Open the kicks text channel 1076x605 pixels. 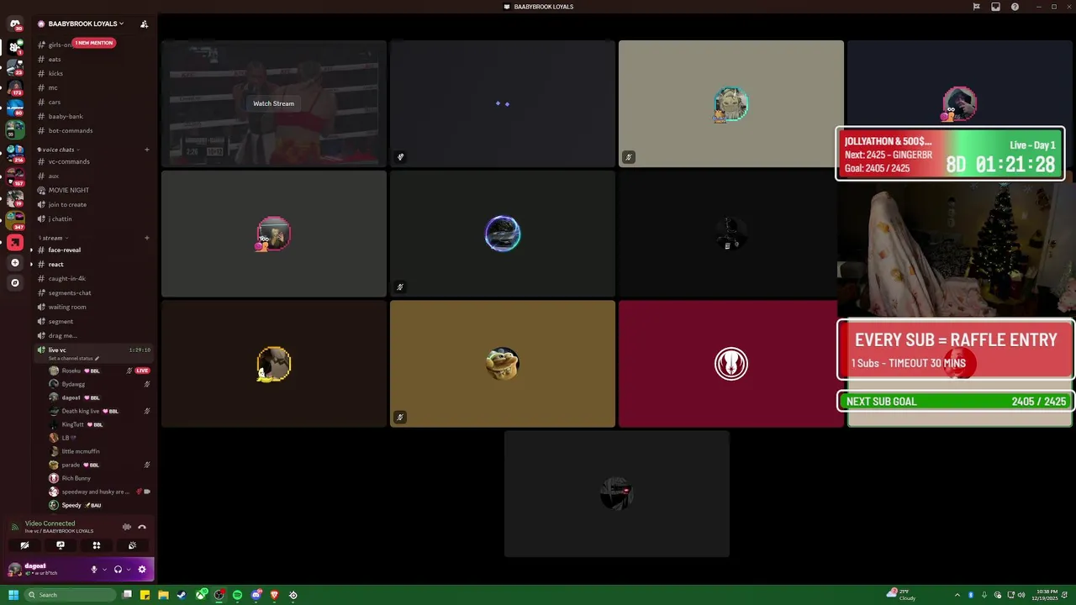(x=92, y=73)
